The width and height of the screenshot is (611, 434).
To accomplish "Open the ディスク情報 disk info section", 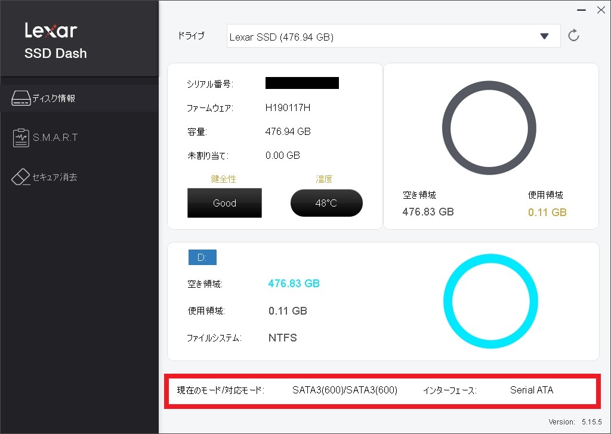I will pyautogui.click(x=79, y=99).
